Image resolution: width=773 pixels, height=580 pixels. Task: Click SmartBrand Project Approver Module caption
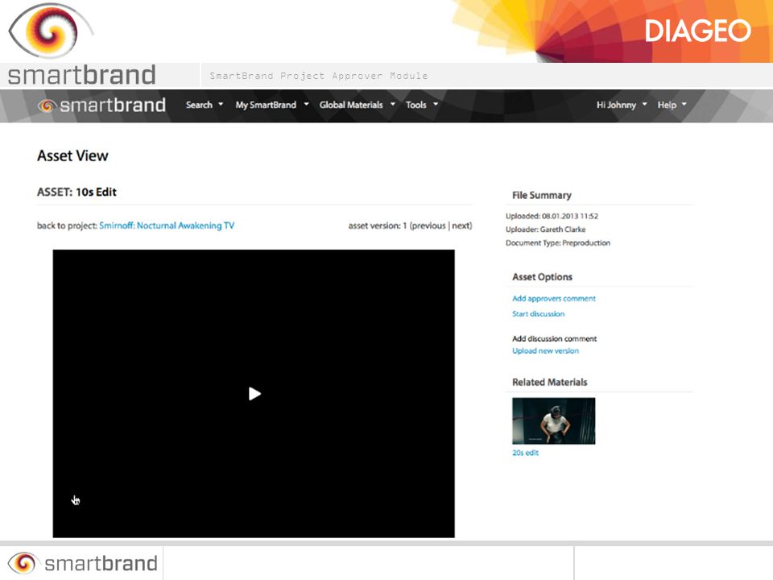coord(319,76)
